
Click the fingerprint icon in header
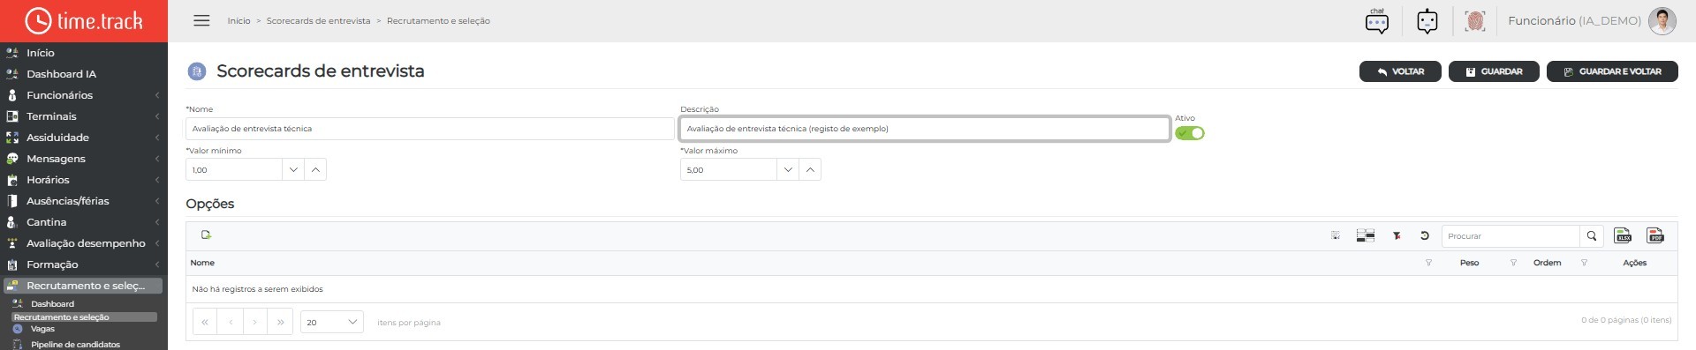coord(1475,20)
